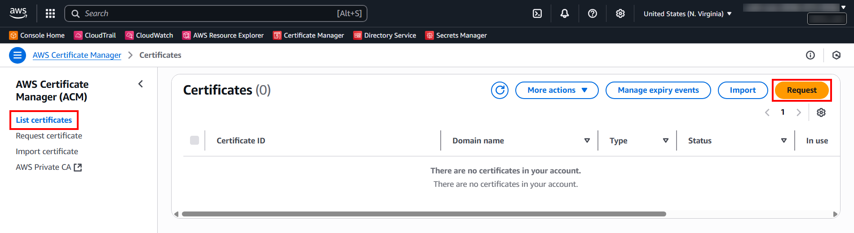Click the In use column header

pyautogui.click(x=817, y=141)
